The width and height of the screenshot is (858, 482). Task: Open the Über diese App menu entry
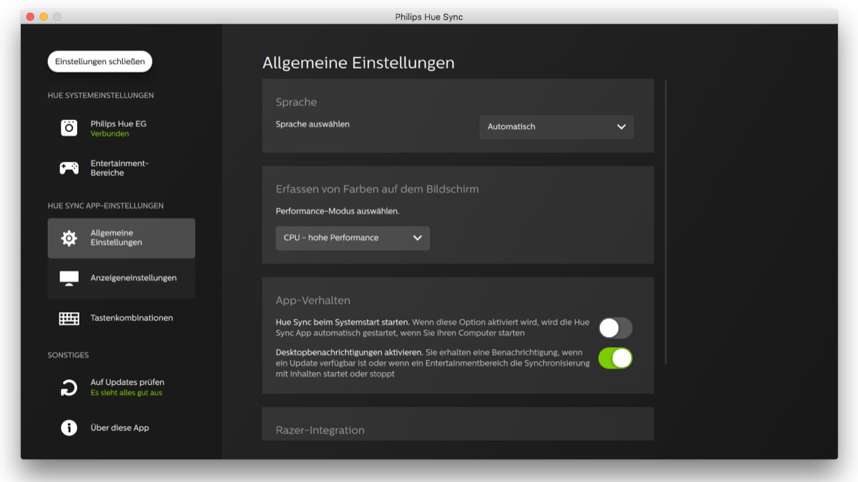point(121,428)
